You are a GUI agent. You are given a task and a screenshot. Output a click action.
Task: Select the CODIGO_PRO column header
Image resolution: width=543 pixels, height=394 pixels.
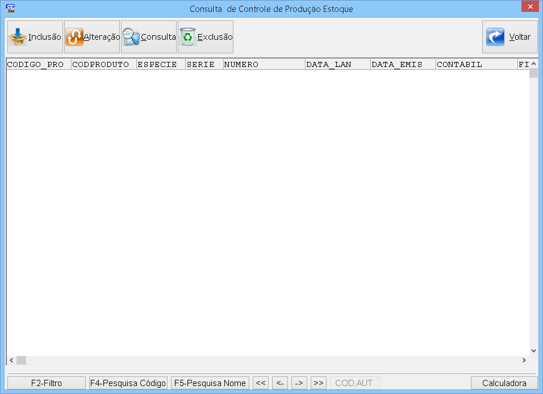38,64
